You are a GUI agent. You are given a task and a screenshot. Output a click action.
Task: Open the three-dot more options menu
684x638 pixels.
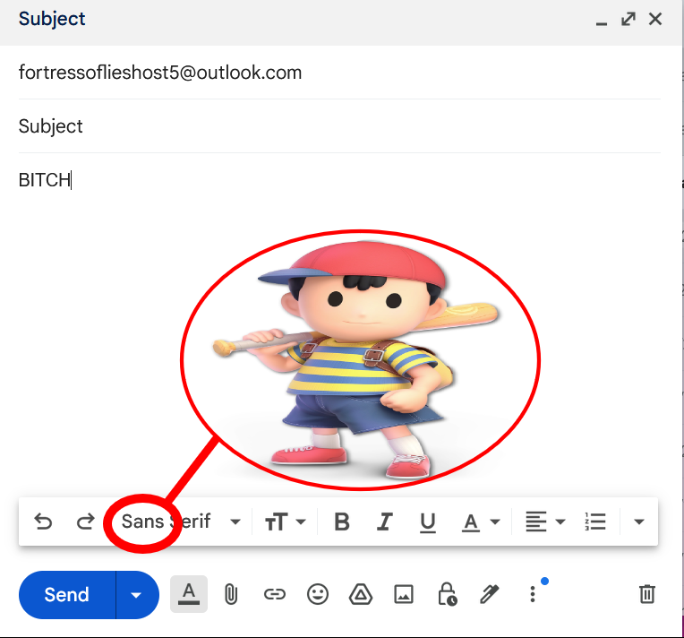tap(533, 594)
